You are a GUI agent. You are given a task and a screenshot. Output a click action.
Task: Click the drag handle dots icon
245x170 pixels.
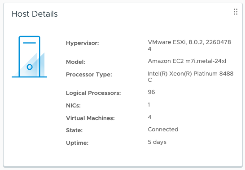(236, 12)
